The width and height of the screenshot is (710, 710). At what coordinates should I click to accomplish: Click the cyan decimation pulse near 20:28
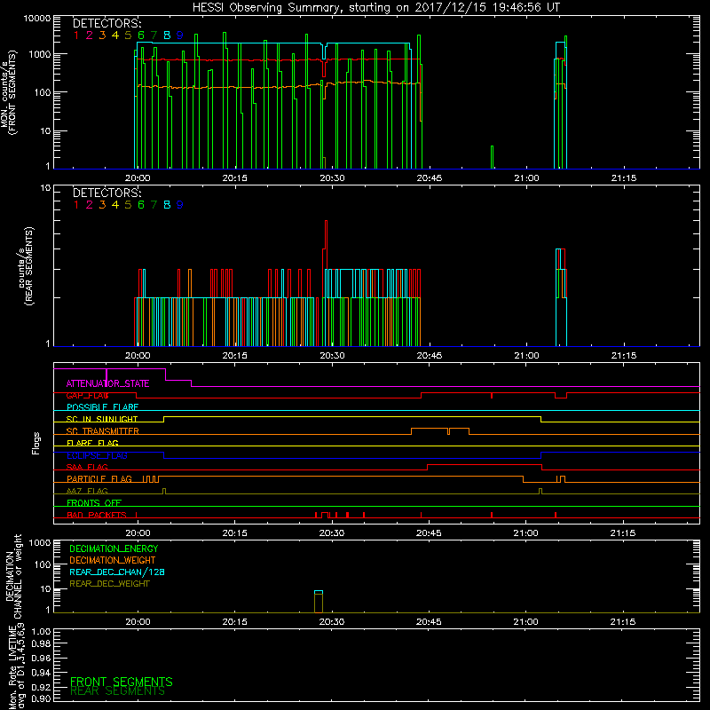click(319, 592)
